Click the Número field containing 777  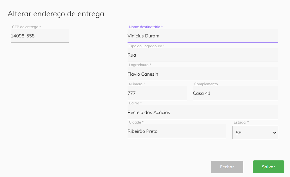click(157, 93)
